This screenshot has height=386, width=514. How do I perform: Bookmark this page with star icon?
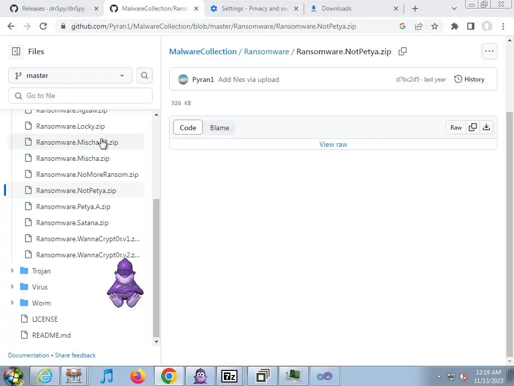(434, 26)
